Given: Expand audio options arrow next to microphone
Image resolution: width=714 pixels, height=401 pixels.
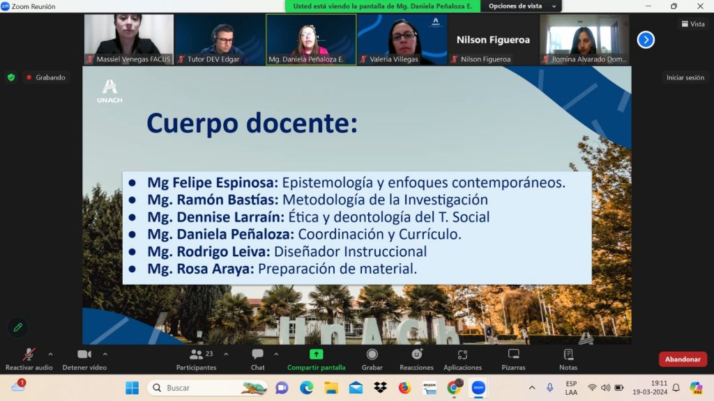Looking at the screenshot, I should (x=50, y=354).
